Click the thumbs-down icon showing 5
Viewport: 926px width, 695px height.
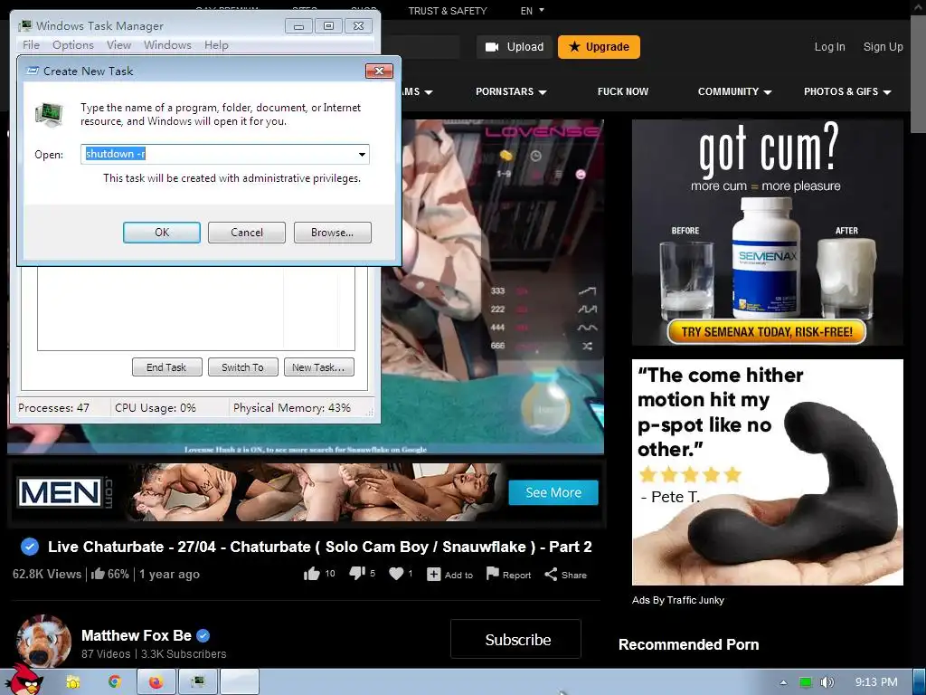click(x=357, y=573)
